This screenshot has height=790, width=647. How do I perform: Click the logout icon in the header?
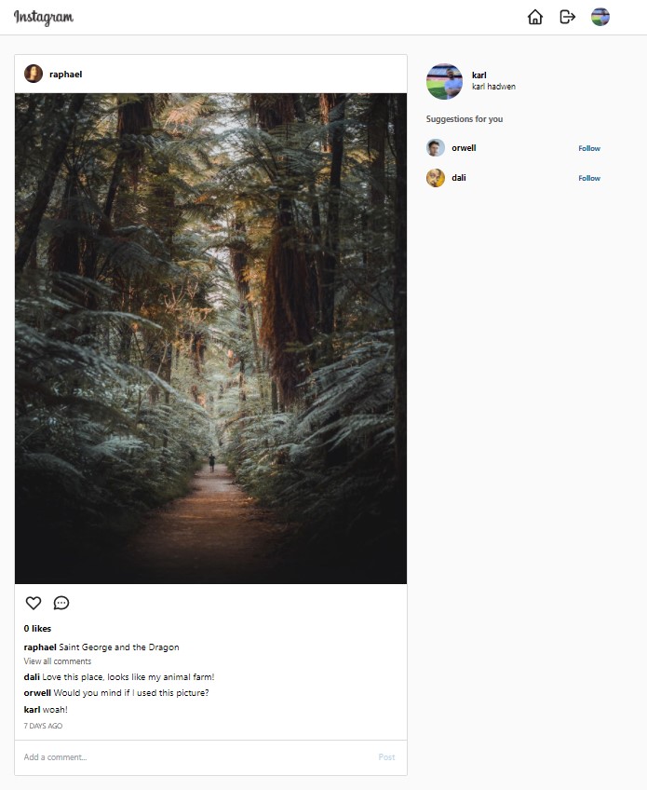click(x=568, y=17)
